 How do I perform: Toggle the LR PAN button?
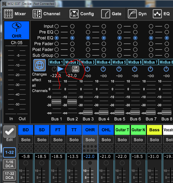(x=75, y=69)
